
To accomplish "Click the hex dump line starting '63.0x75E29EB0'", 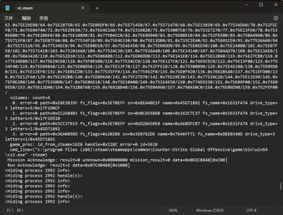I will 141,25.
